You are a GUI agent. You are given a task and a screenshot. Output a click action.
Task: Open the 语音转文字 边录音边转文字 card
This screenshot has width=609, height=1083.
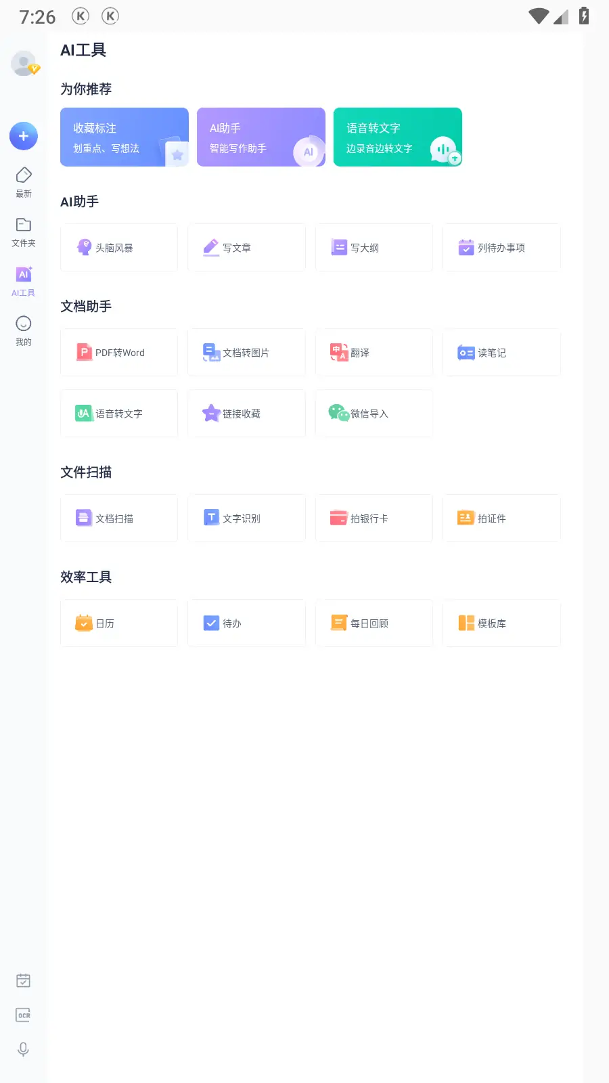[398, 137]
